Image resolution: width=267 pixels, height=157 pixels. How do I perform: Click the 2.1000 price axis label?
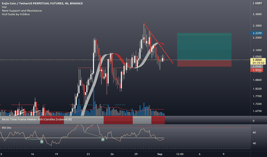(257, 50)
